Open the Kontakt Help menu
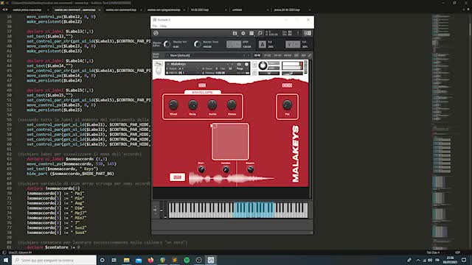This screenshot has width=472, height=265. point(163,26)
